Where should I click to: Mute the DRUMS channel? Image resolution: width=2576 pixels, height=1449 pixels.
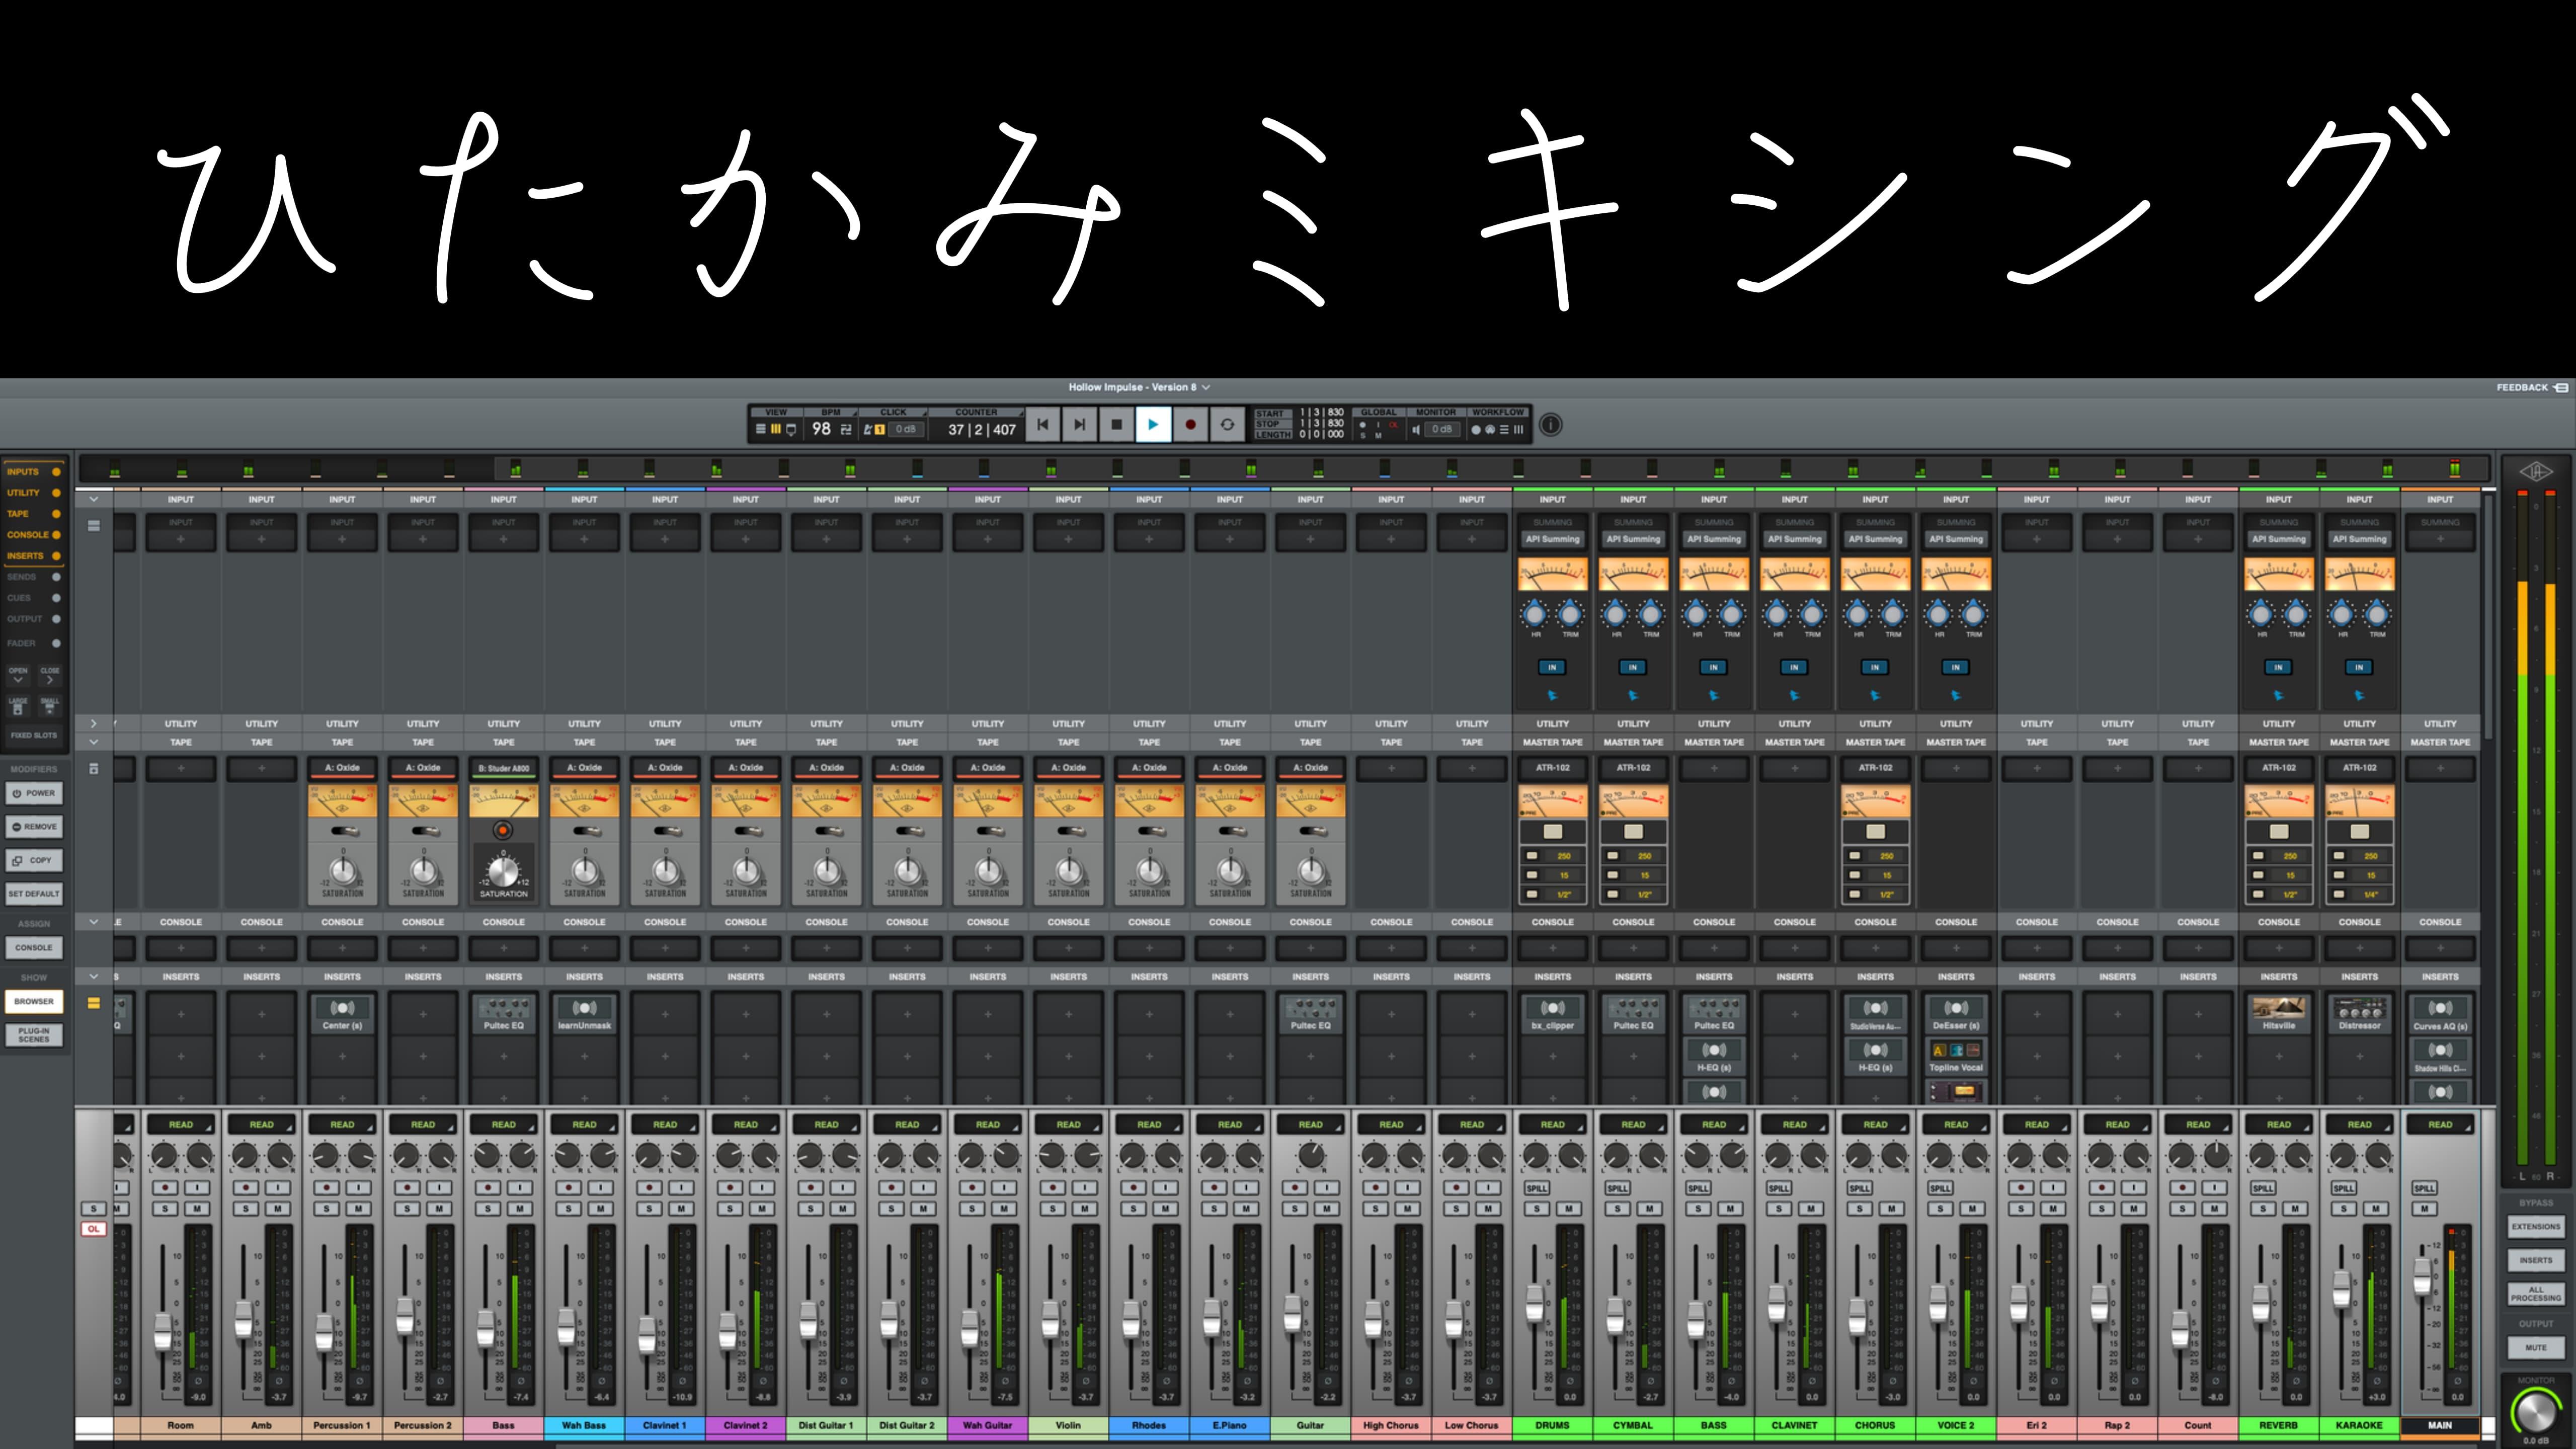pos(1569,1209)
